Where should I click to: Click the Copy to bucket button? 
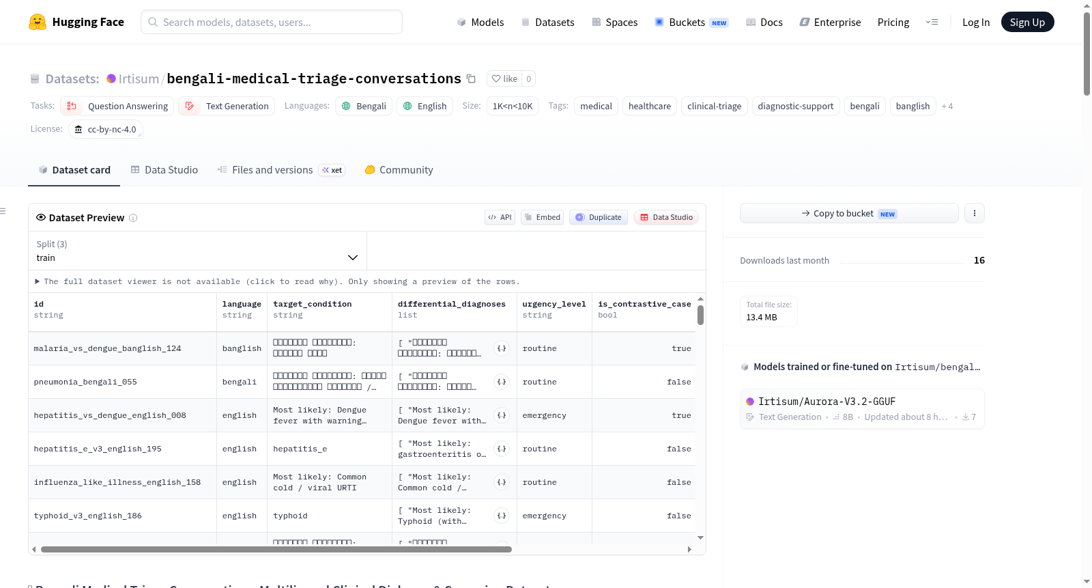[x=849, y=213]
